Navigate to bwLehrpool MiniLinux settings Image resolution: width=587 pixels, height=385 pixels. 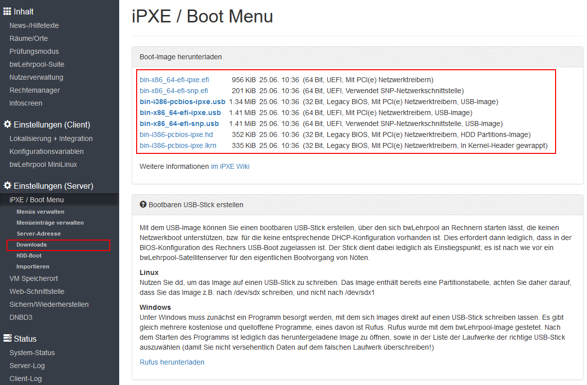pyautogui.click(x=43, y=164)
